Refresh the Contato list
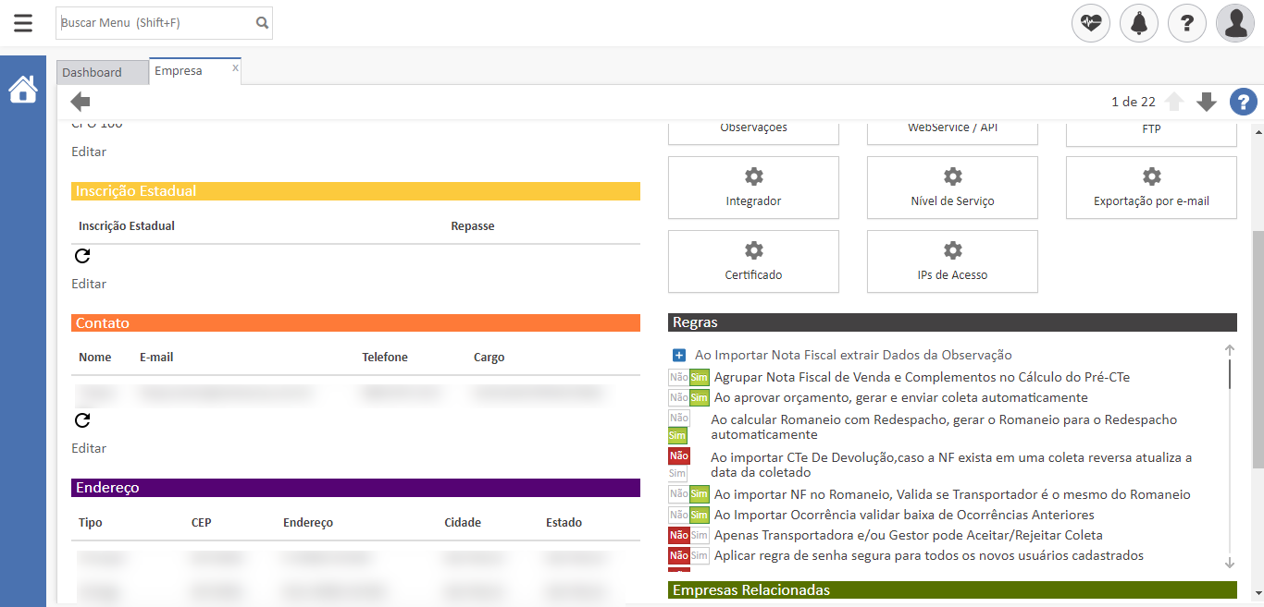Image resolution: width=1264 pixels, height=607 pixels. pos(82,420)
